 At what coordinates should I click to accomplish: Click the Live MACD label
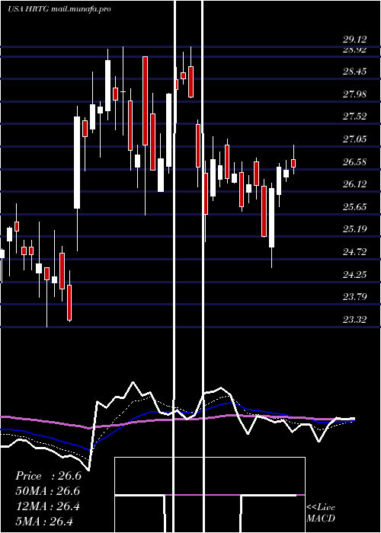pyautogui.click(x=321, y=512)
